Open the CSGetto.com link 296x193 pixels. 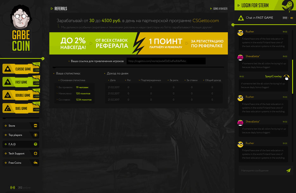click(x=205, y=21)
